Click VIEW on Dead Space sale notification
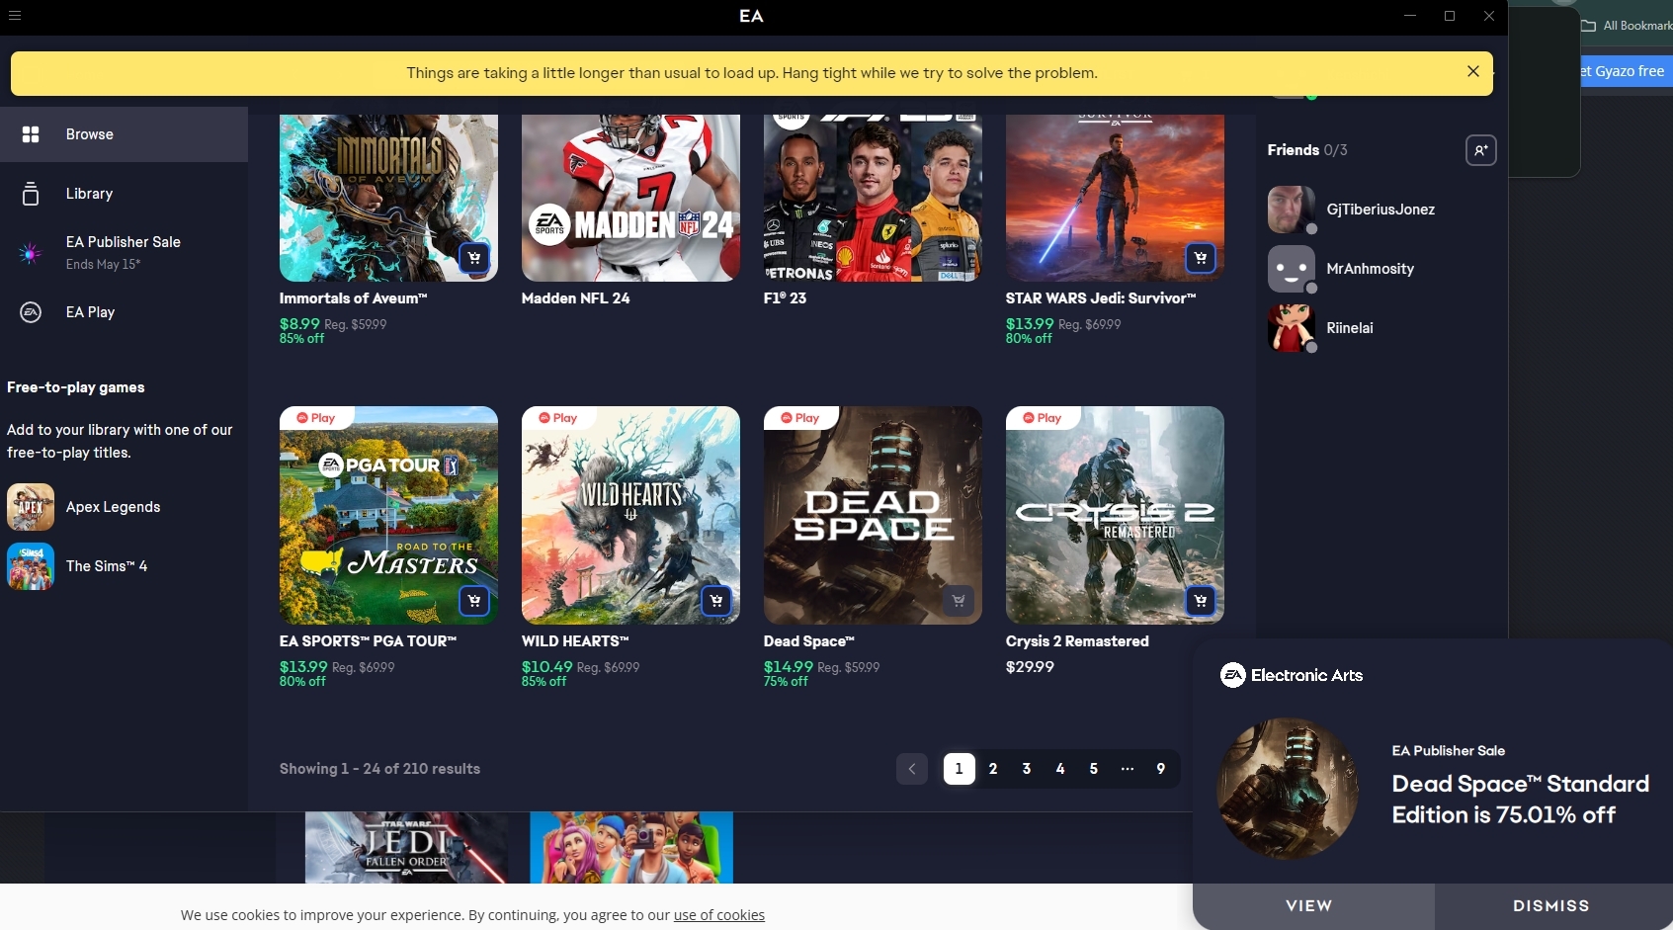The image size is (1673, 930). point(1313,906)
